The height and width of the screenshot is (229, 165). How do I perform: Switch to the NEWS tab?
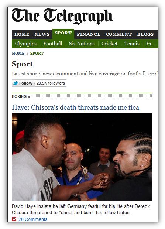pos(42,34)
